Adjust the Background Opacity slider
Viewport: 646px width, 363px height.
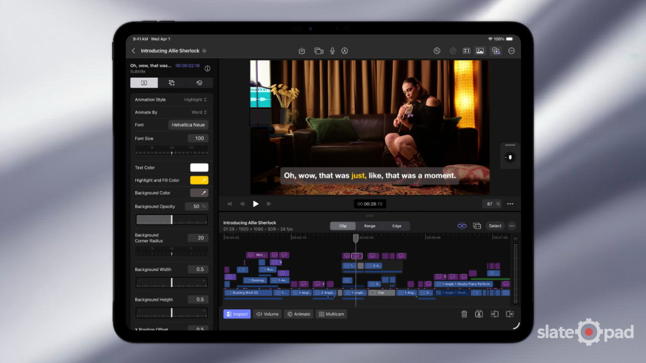coord(172,220)
